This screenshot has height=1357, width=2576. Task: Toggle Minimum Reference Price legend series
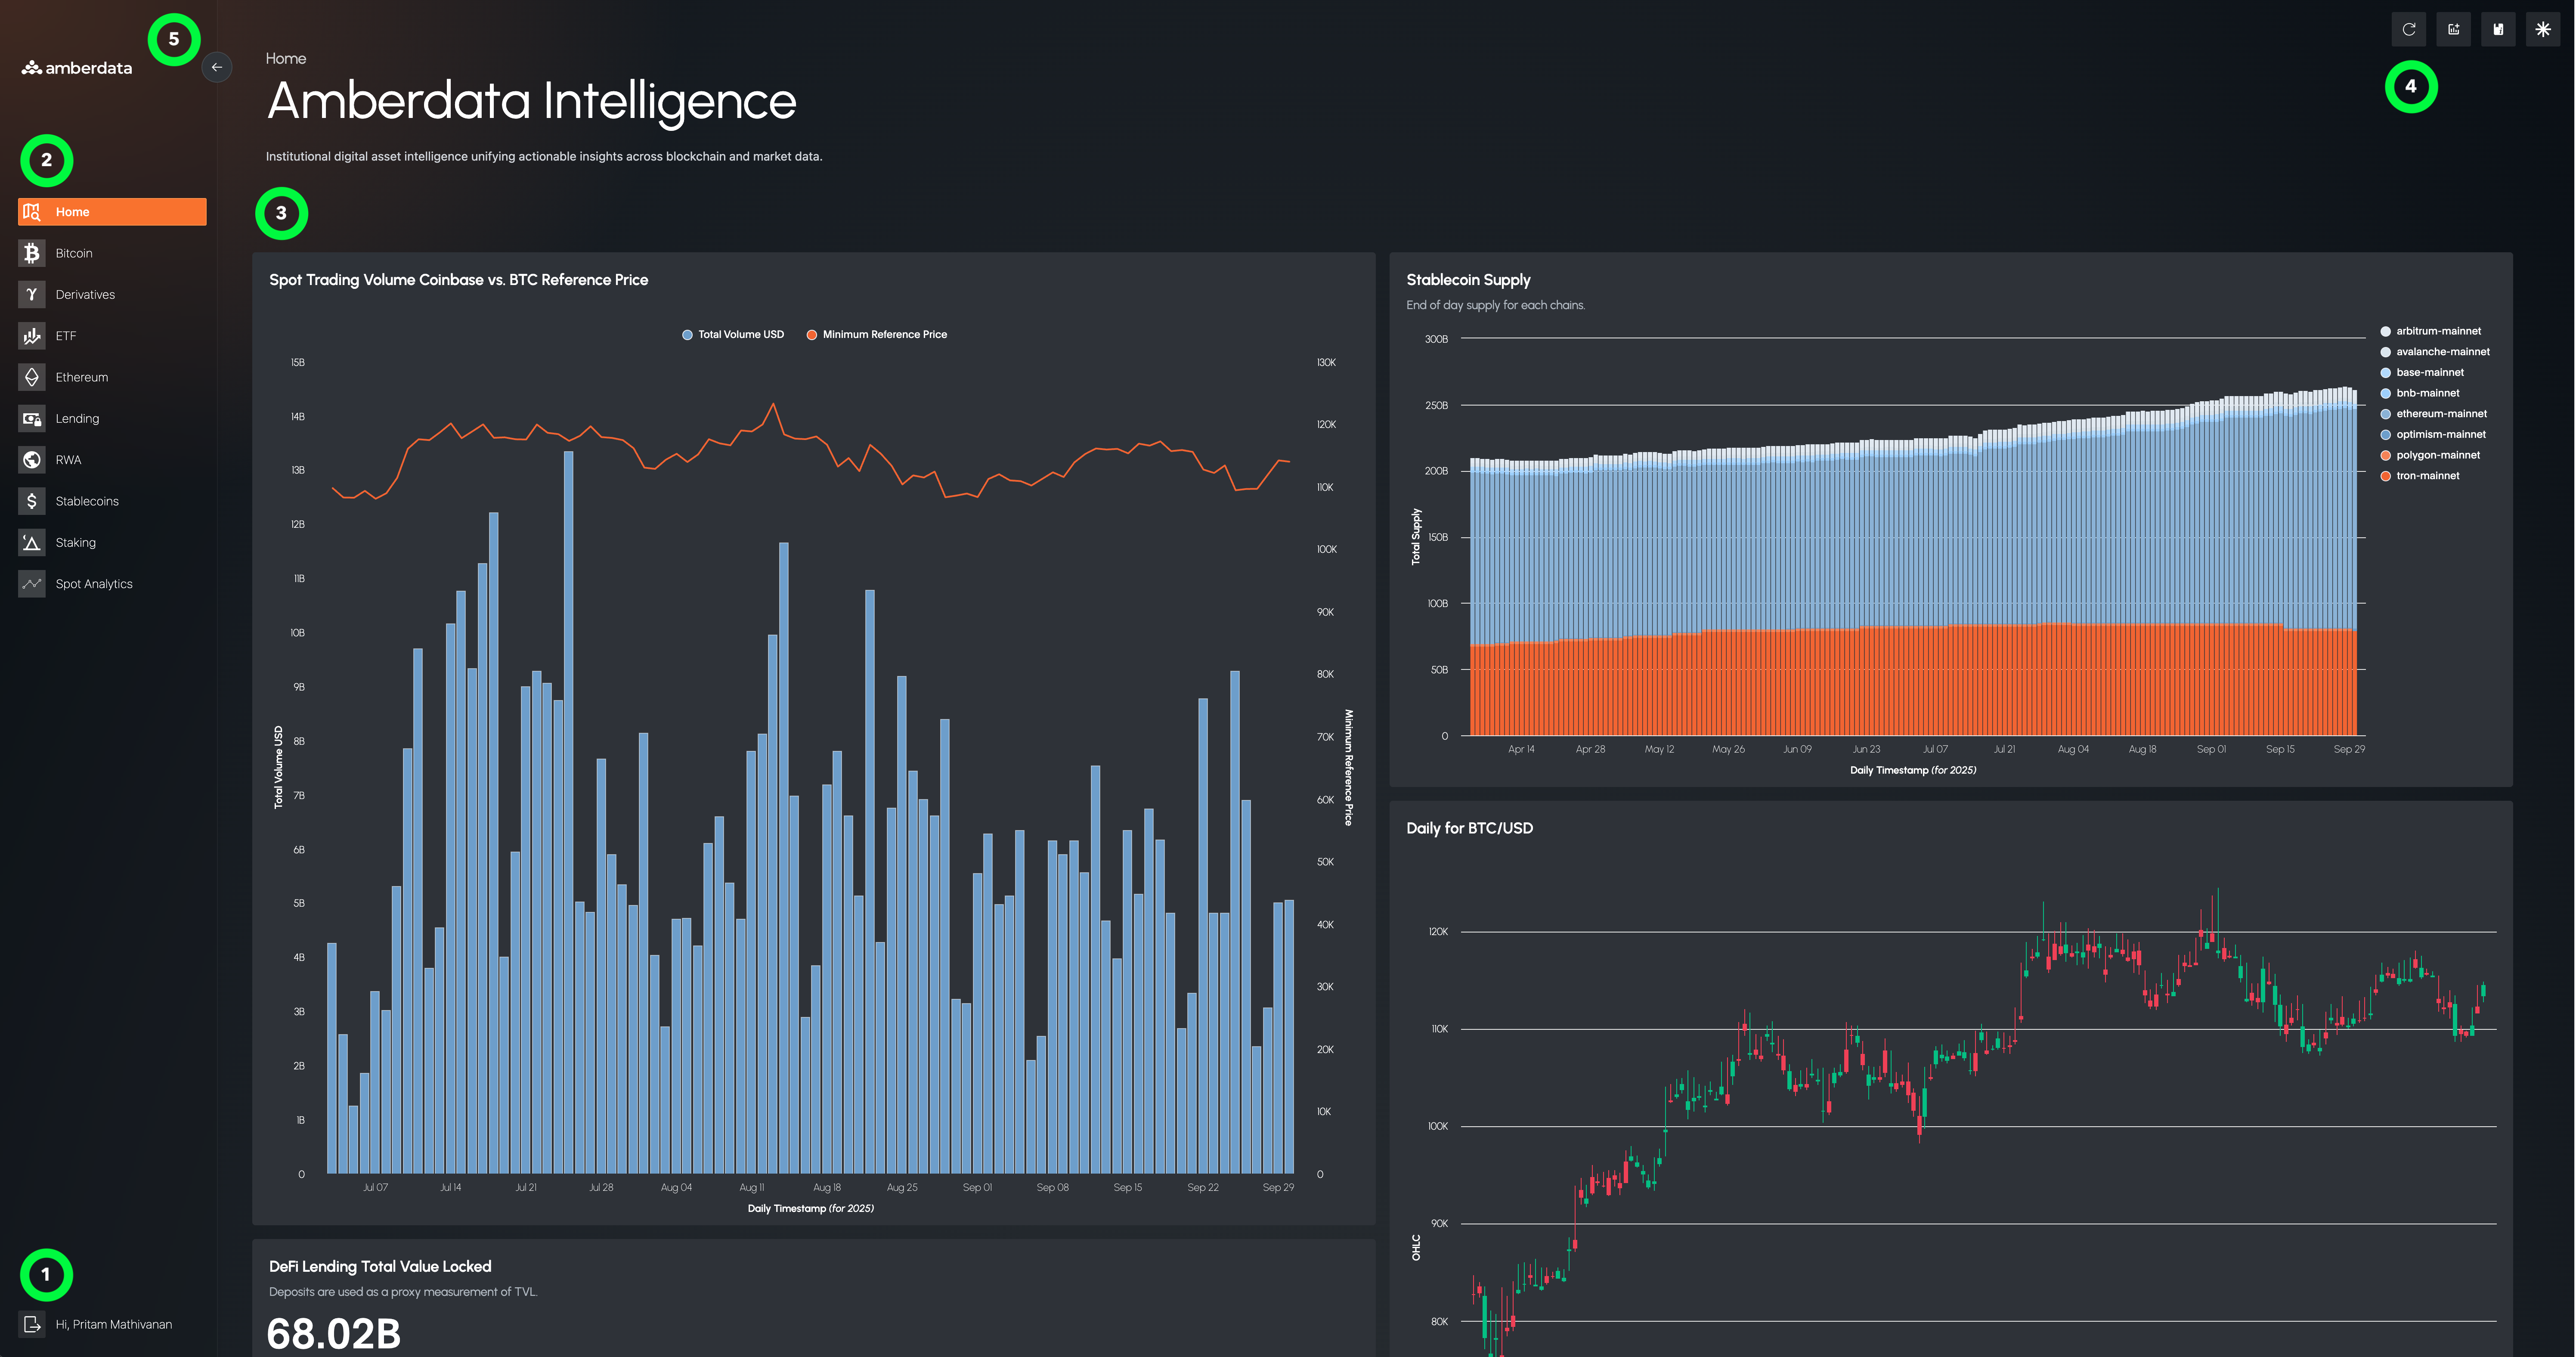tap(884, 335)
